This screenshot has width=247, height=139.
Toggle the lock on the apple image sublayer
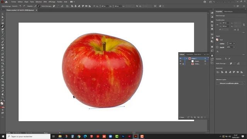tap(183, 64)
